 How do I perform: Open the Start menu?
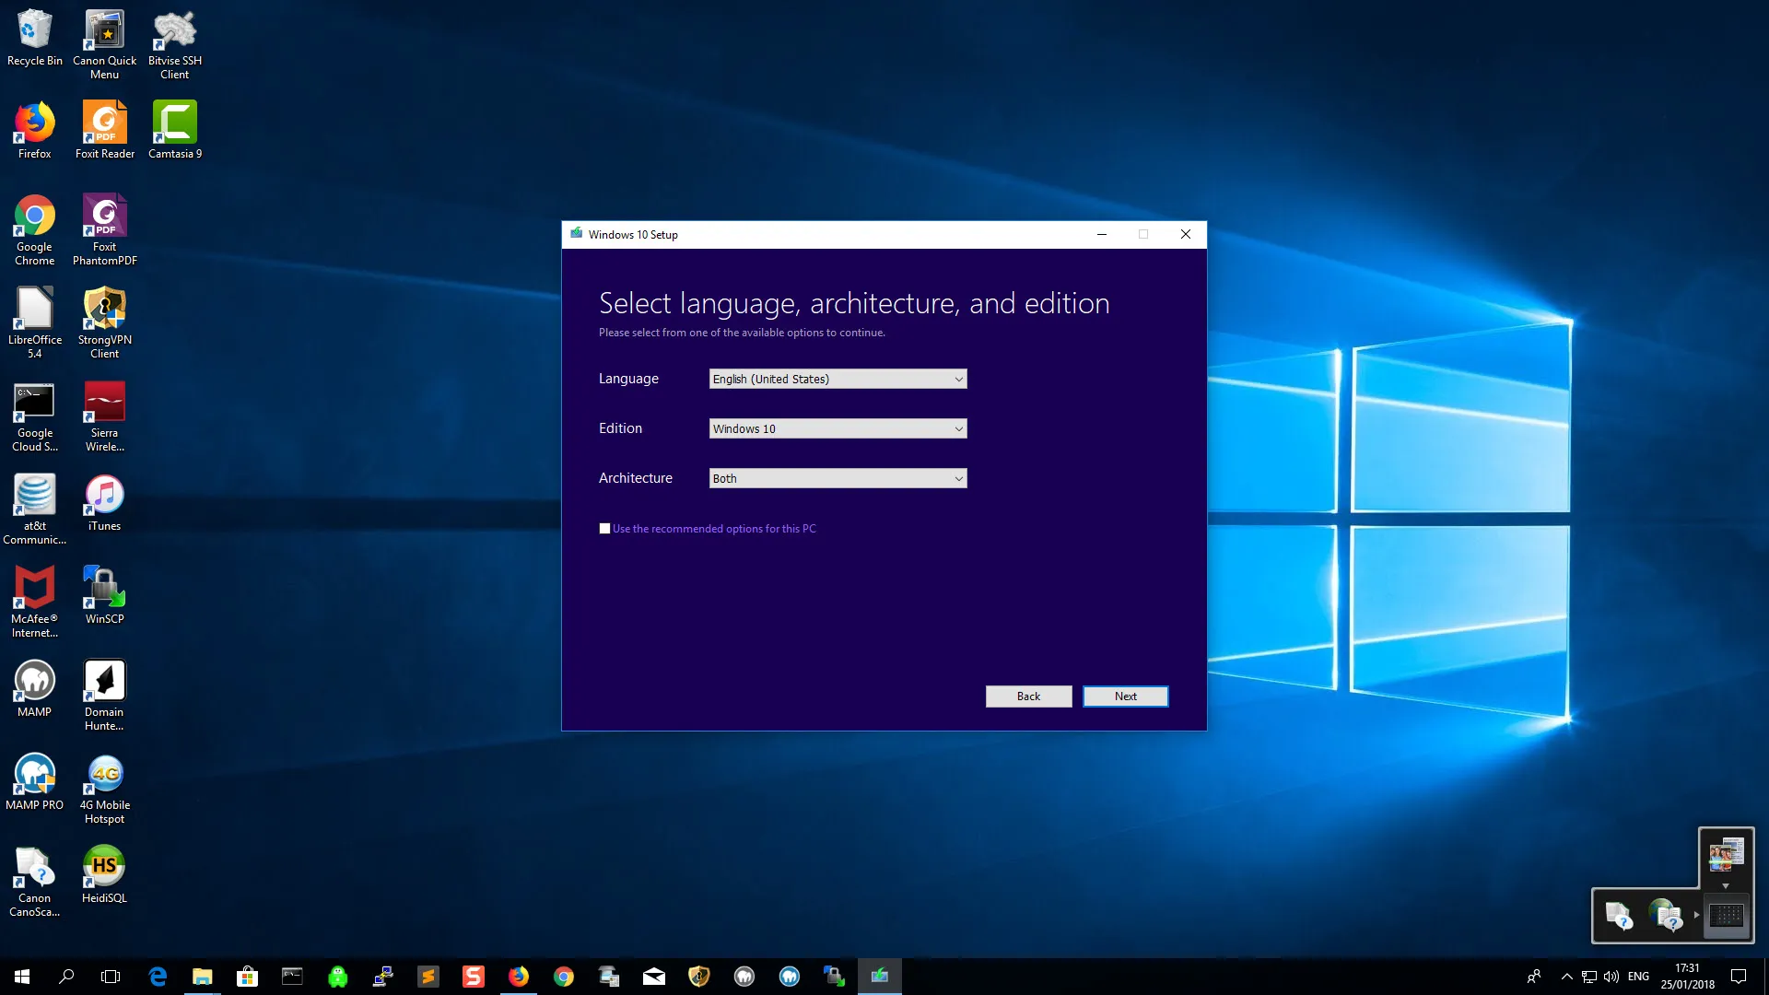coord(20,976)
